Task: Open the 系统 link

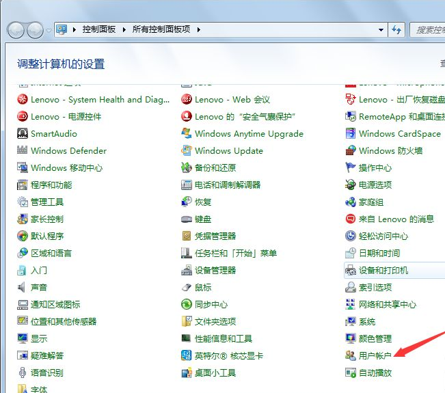Action: point(367,321)
